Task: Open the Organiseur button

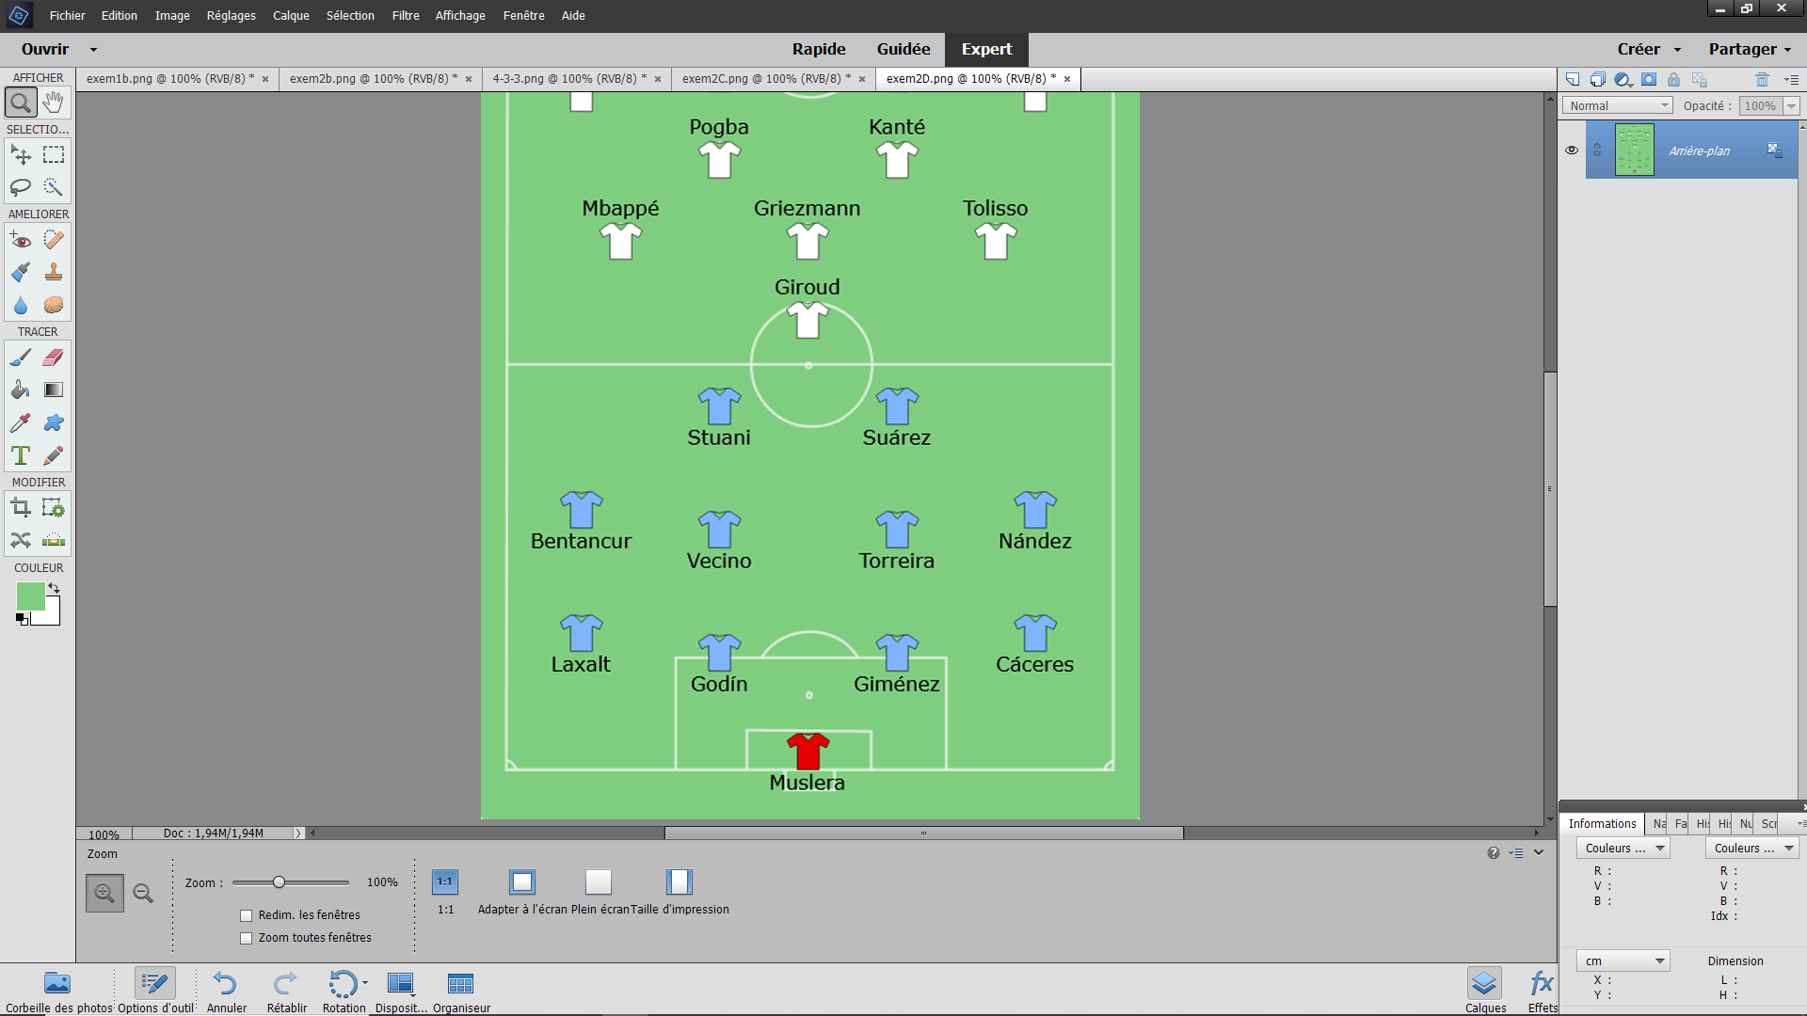Action: [x=461, y=992]
